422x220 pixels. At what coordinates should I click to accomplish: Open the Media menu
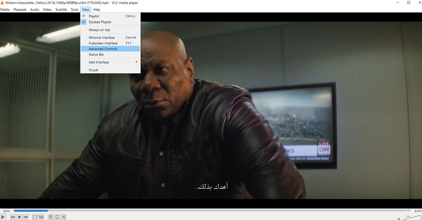5,9
